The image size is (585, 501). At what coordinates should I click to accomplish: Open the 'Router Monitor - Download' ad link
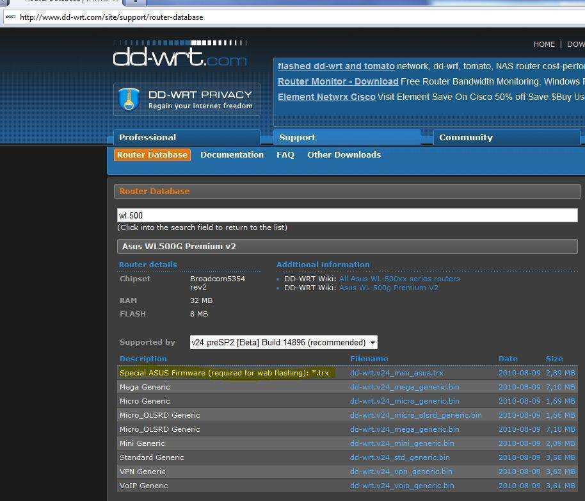[338, 81]
